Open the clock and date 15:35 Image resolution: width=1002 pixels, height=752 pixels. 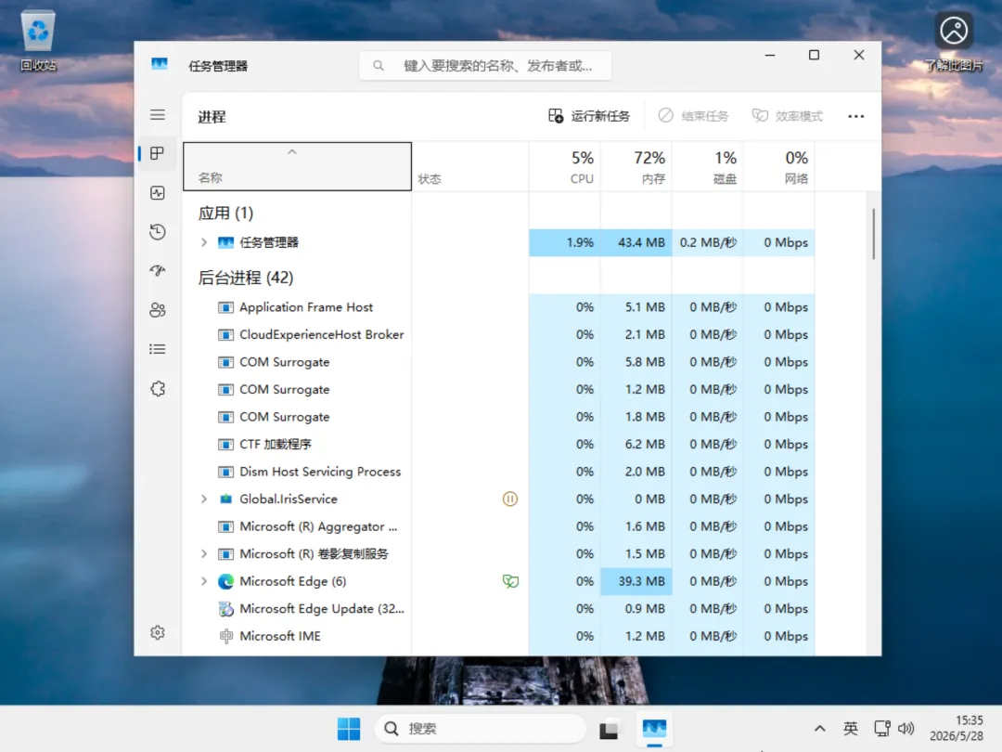click(x=957, y=729)
